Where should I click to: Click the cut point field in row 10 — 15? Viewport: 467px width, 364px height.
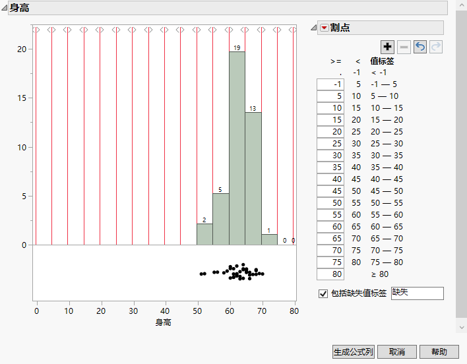coord(330,108)
